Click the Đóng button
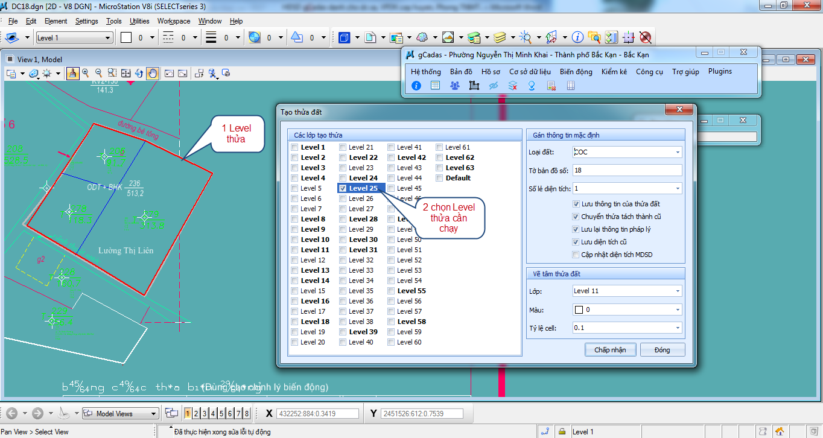 tap(662, 350)
